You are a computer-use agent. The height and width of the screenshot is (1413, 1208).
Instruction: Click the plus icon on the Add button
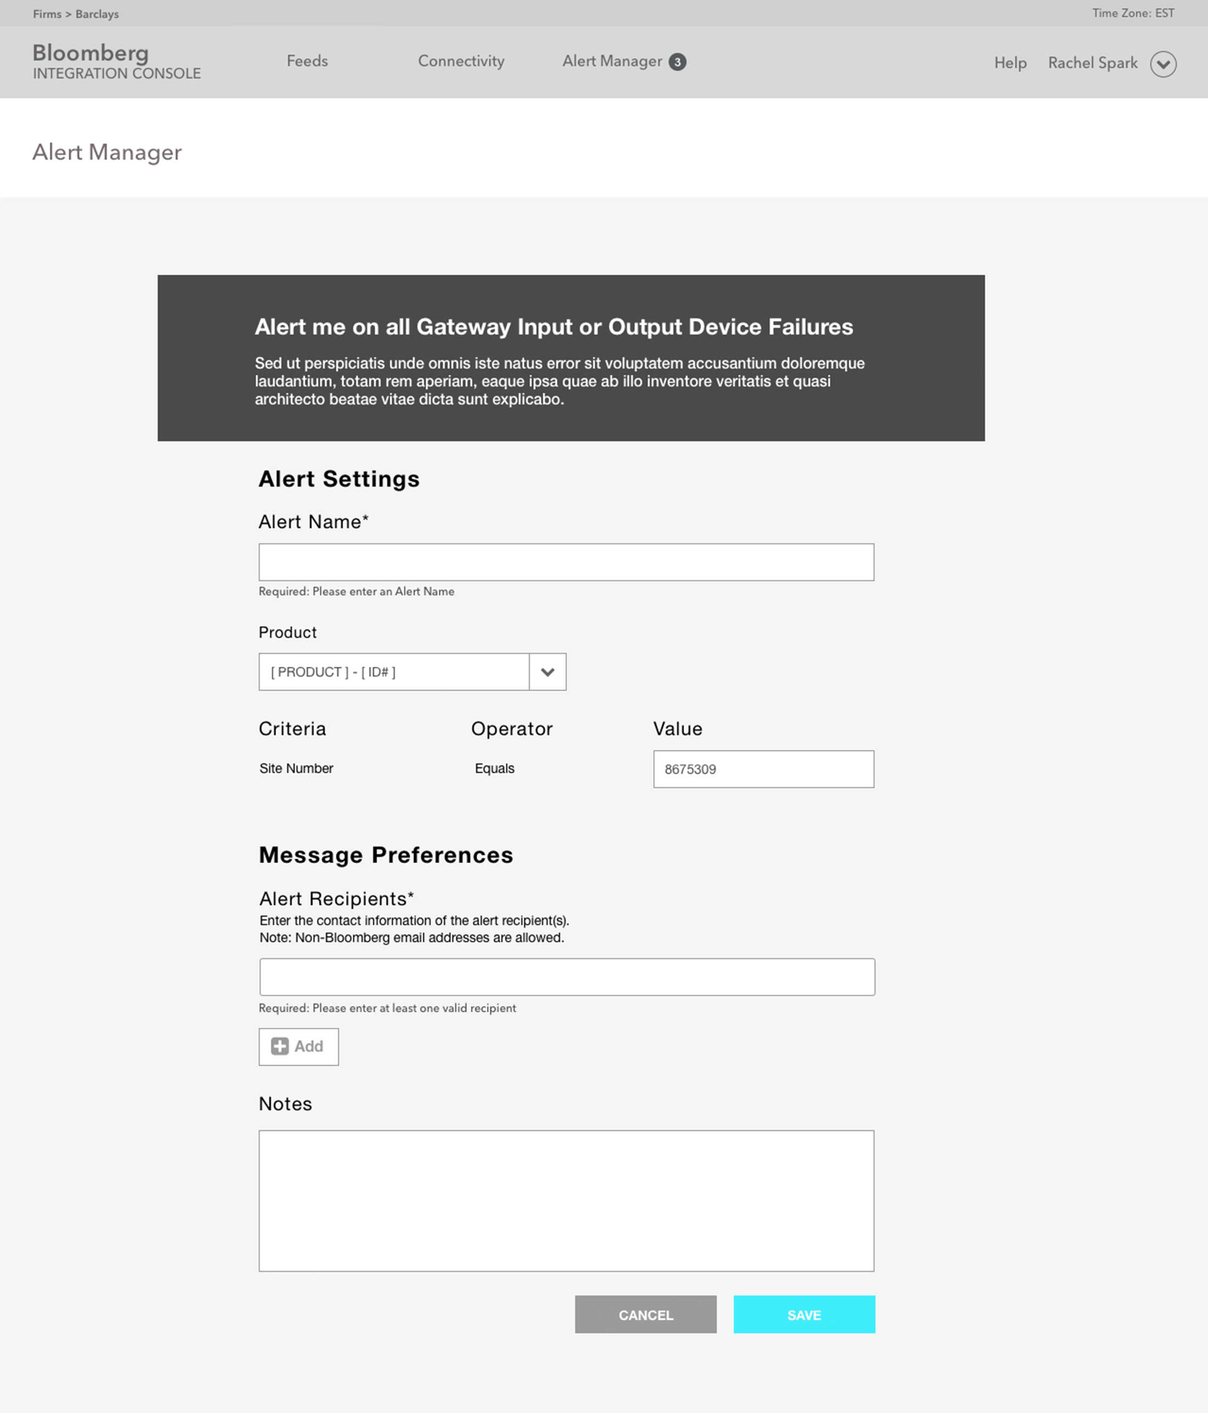[279, 1046]
